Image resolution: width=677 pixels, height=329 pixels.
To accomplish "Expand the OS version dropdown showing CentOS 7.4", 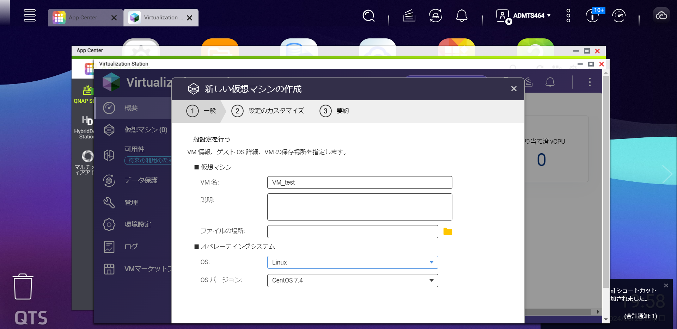I will (x=353, y=281).
